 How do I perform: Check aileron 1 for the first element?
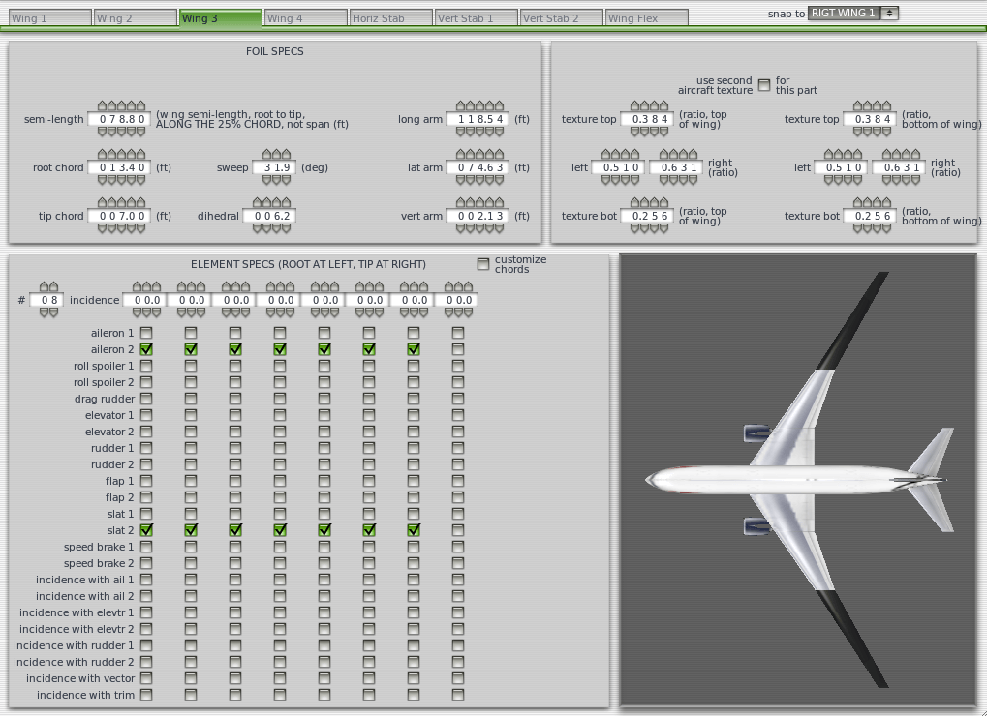[x=146, y=333]
